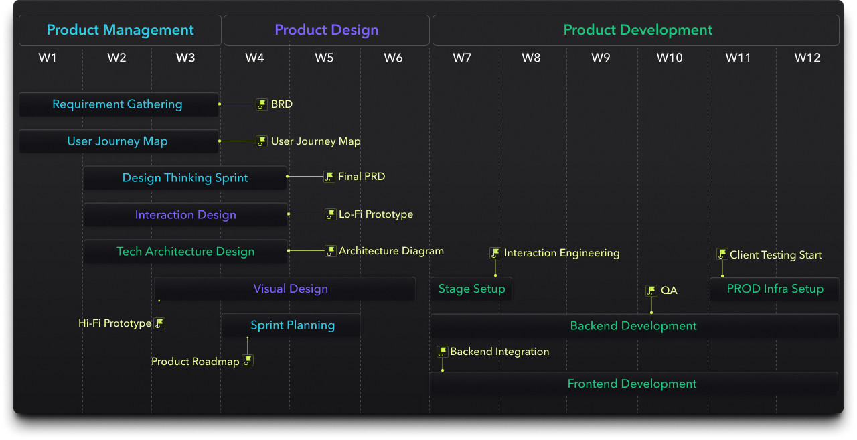This screenshot has height=440, width=857.
Task: Click the User Journey Map milestone flag
Action: (262, 141)
